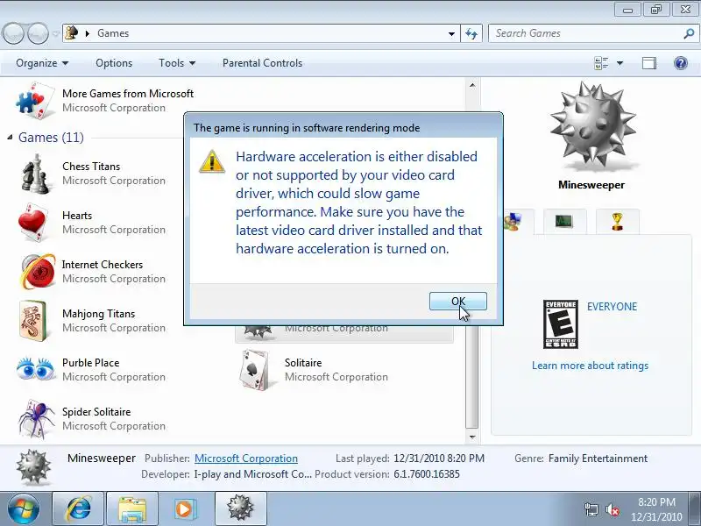Open the Chess Titans game icon
This screenshot has width=701, height=526.
pyautogui.click(x=35, y=174)
